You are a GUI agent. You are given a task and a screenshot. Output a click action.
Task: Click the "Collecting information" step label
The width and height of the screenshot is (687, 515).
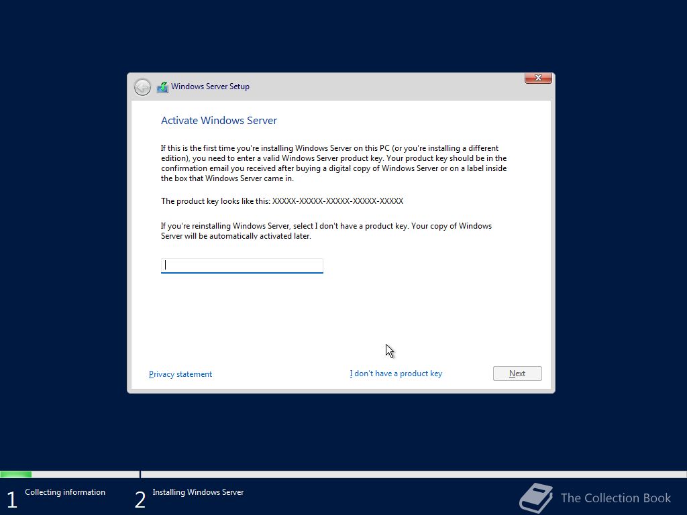(65, 492)
